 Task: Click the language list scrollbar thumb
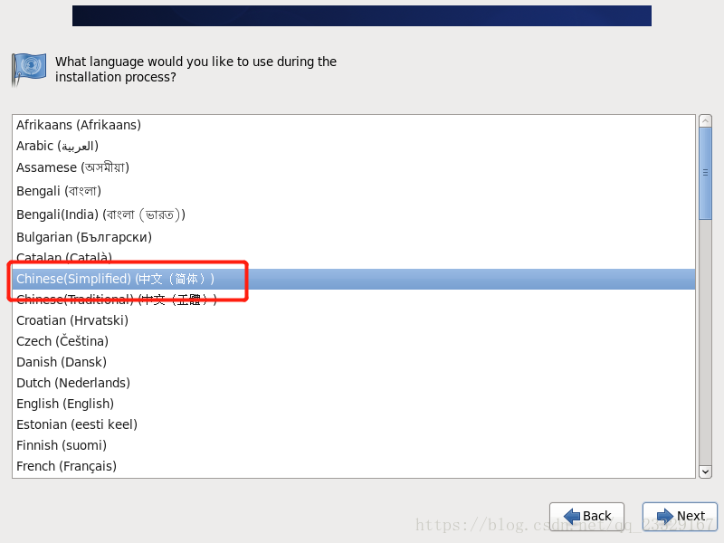click(705, 174)
